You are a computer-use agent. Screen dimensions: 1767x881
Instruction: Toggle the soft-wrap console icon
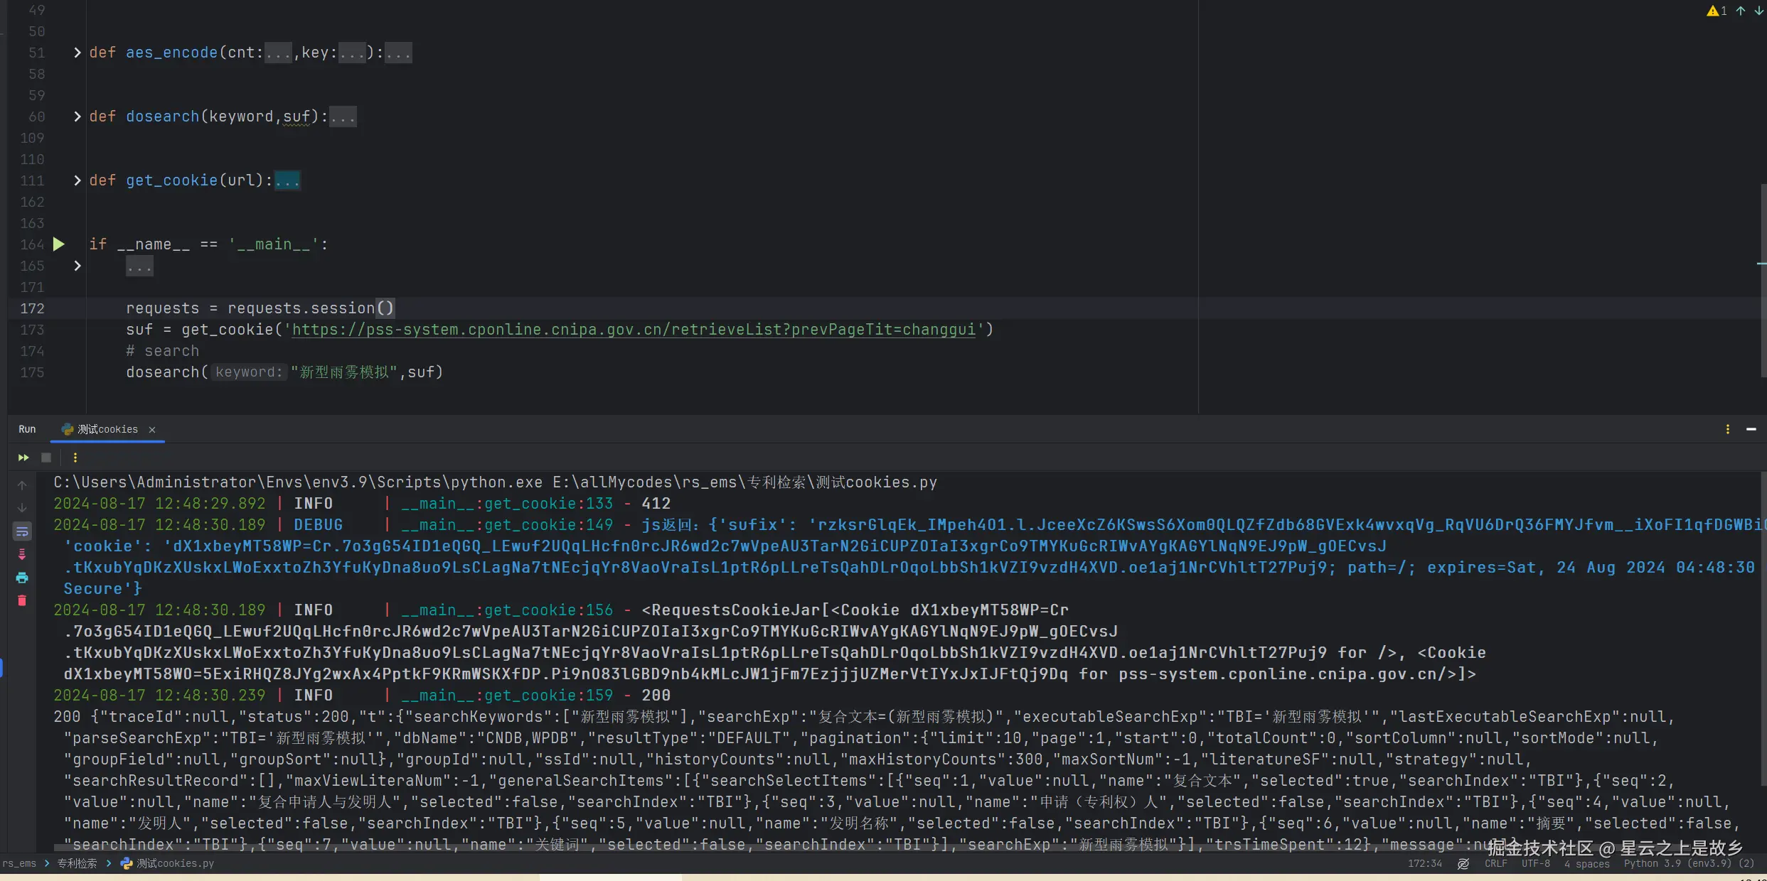coord(22,531)
